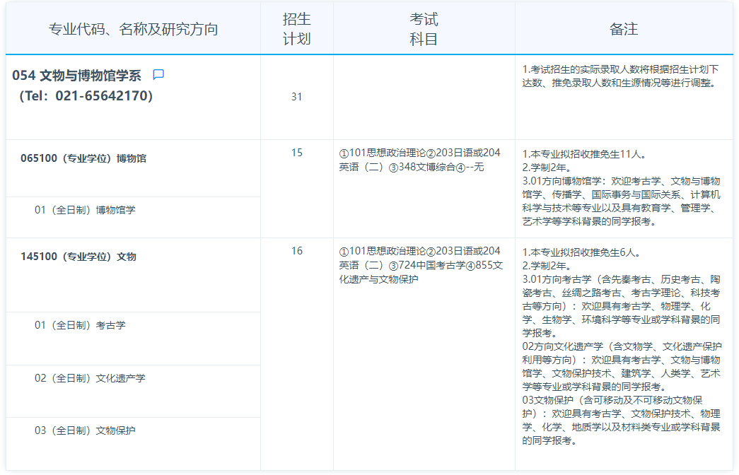
Task: Click the 考试科目 column header
Action: click(424, 29)
